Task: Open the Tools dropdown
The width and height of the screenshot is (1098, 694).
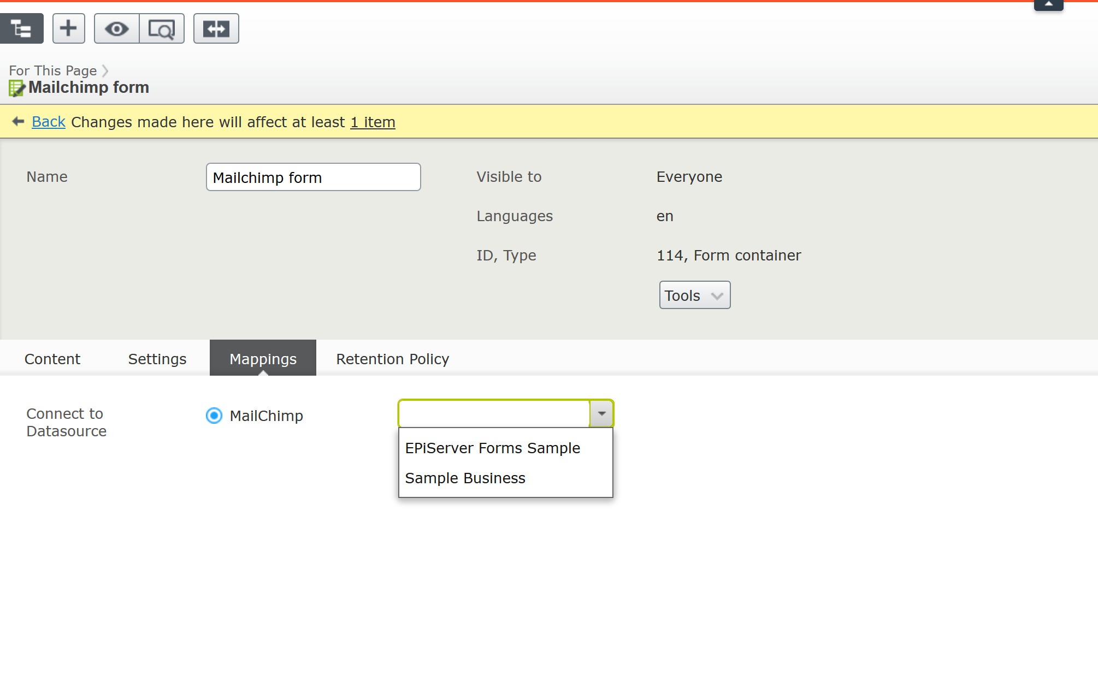Action: tap(694, 295)
